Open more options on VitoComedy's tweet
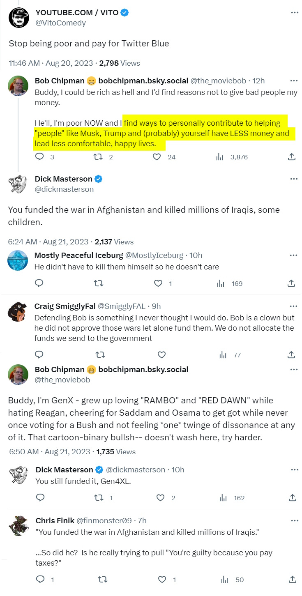Screen dimensions: 302x596 tap(294, 13)
